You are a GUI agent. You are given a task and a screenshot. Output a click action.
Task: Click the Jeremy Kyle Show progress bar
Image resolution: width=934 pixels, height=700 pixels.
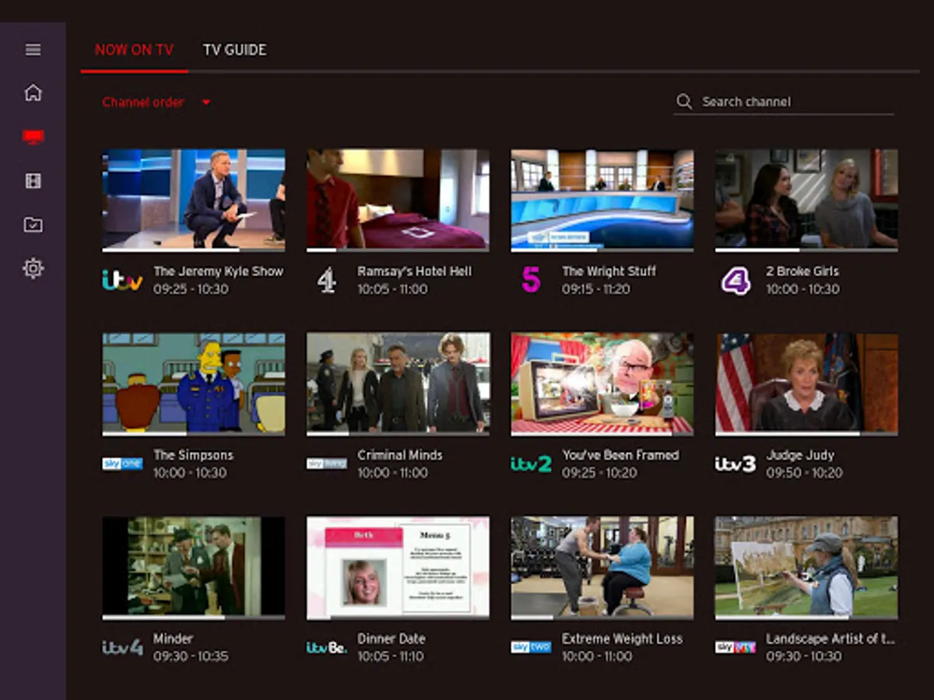pyautogui.click(x=194, y=250)
